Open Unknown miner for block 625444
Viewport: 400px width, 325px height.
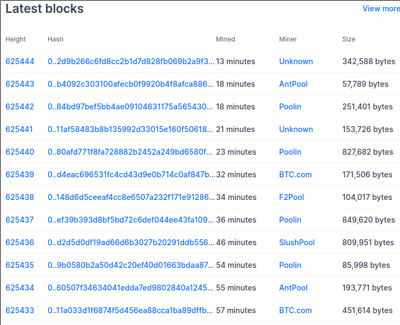296,61
